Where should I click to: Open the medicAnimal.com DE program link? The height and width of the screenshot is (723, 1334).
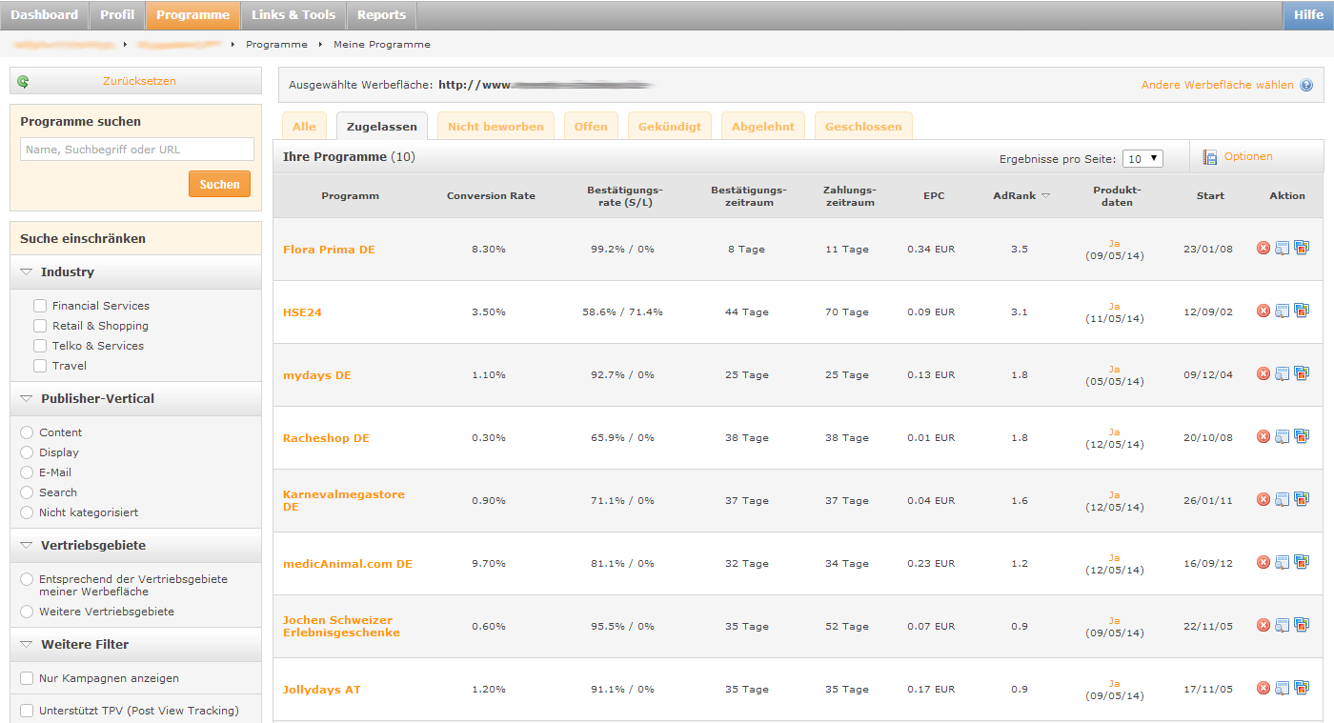pos(348,564)
